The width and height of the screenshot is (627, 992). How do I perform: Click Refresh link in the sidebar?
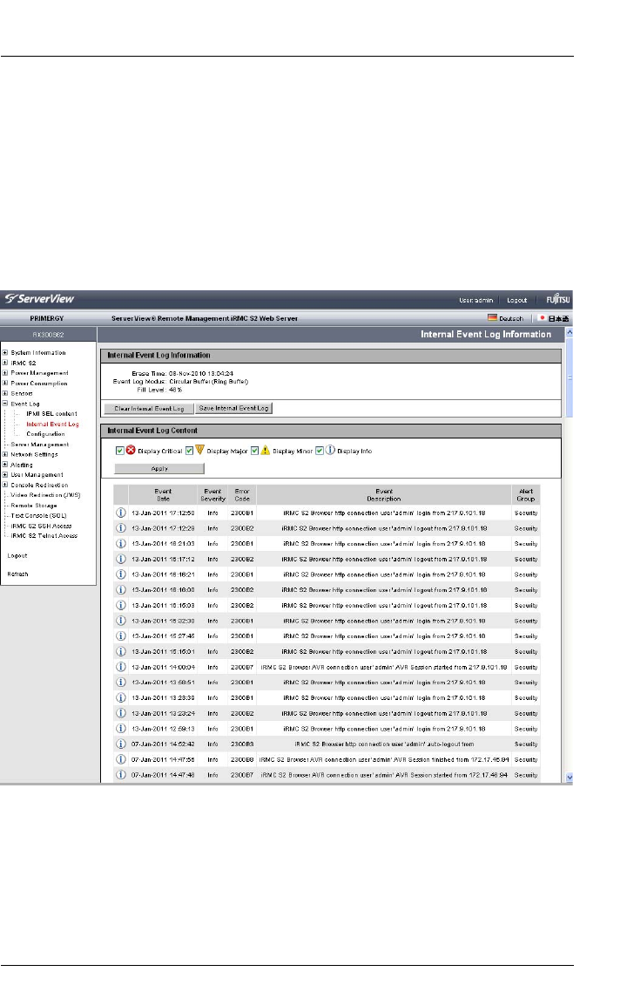point(17,574)
